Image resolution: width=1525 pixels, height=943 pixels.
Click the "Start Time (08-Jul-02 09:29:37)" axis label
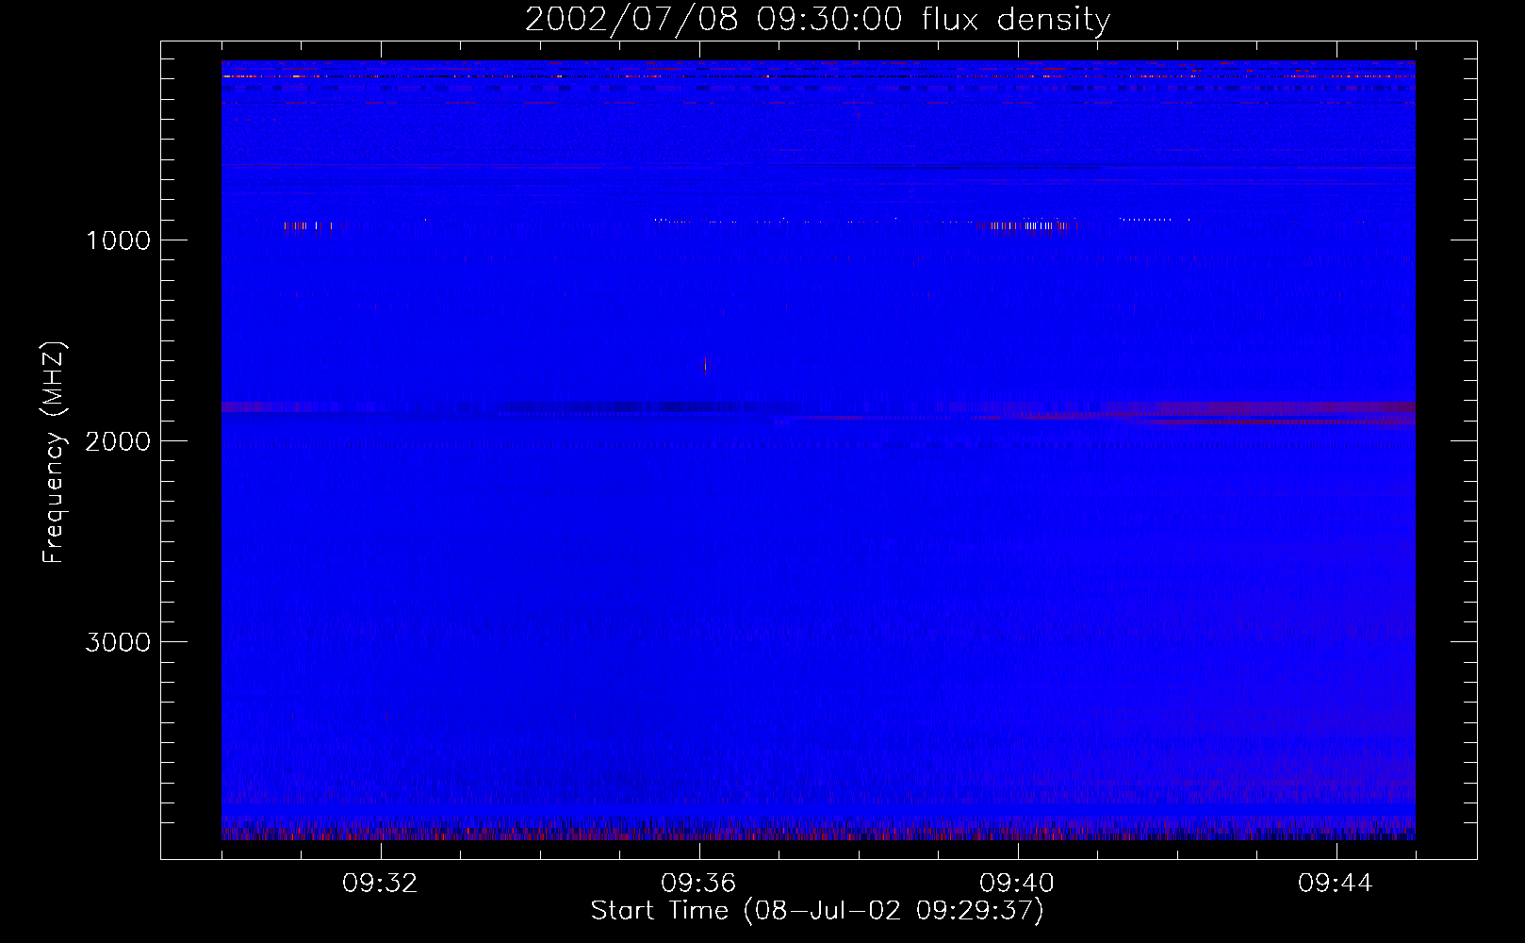(x=817, y=911)
